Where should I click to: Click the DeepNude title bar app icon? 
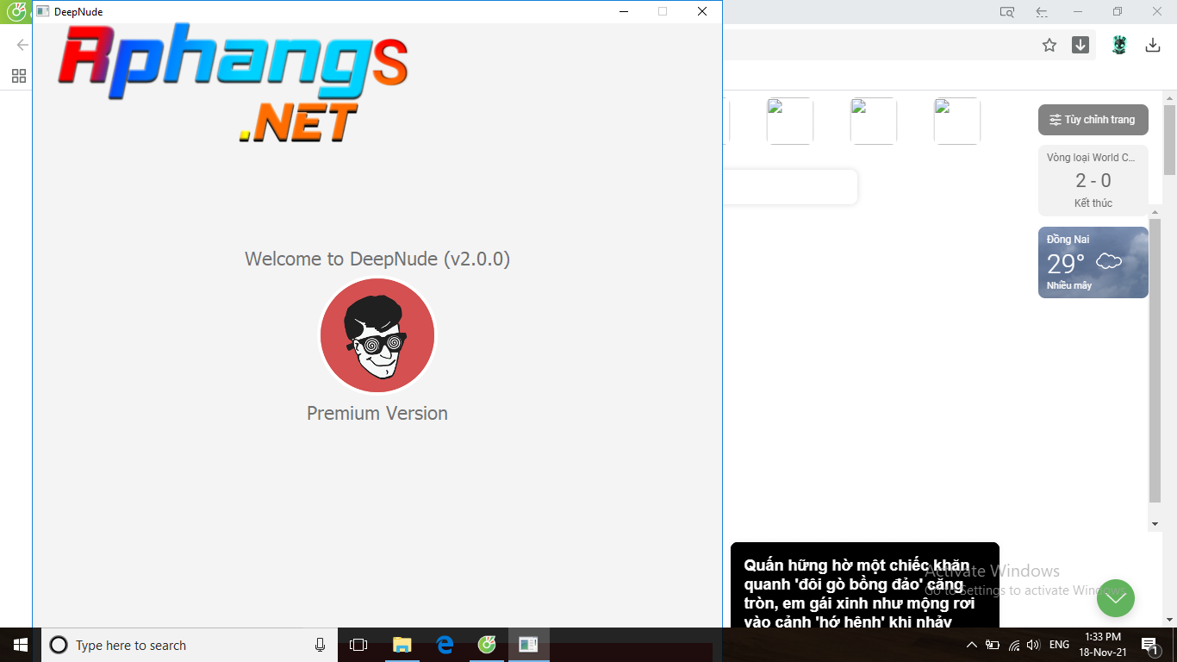[x=42, y=11]
